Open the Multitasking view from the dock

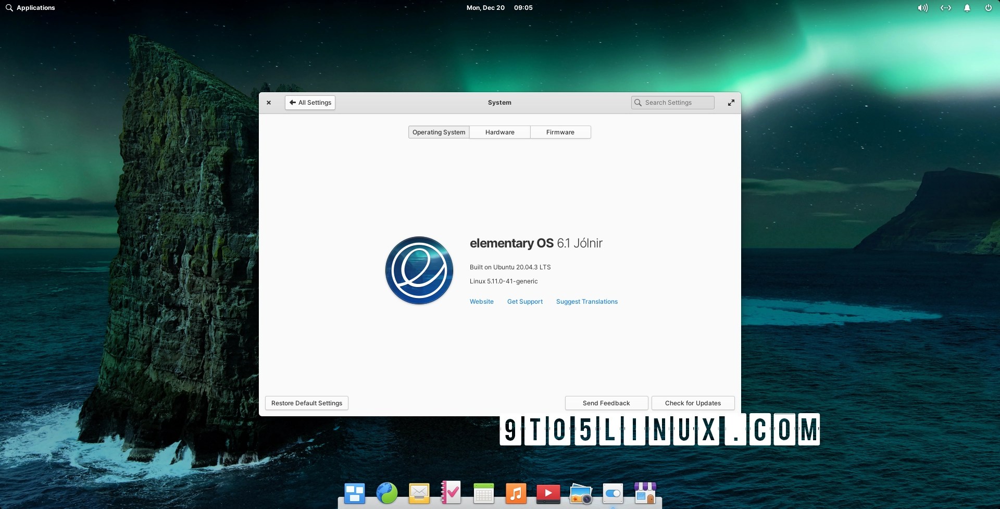pos(354,493)
